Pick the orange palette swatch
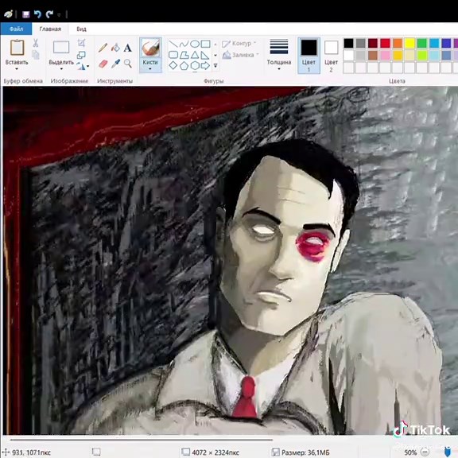Viewport: 458px width, 458px height. (x=398, y=43)
